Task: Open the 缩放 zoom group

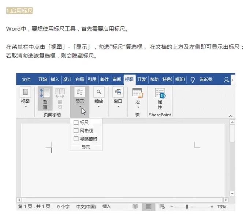Action: click(99, 98)
